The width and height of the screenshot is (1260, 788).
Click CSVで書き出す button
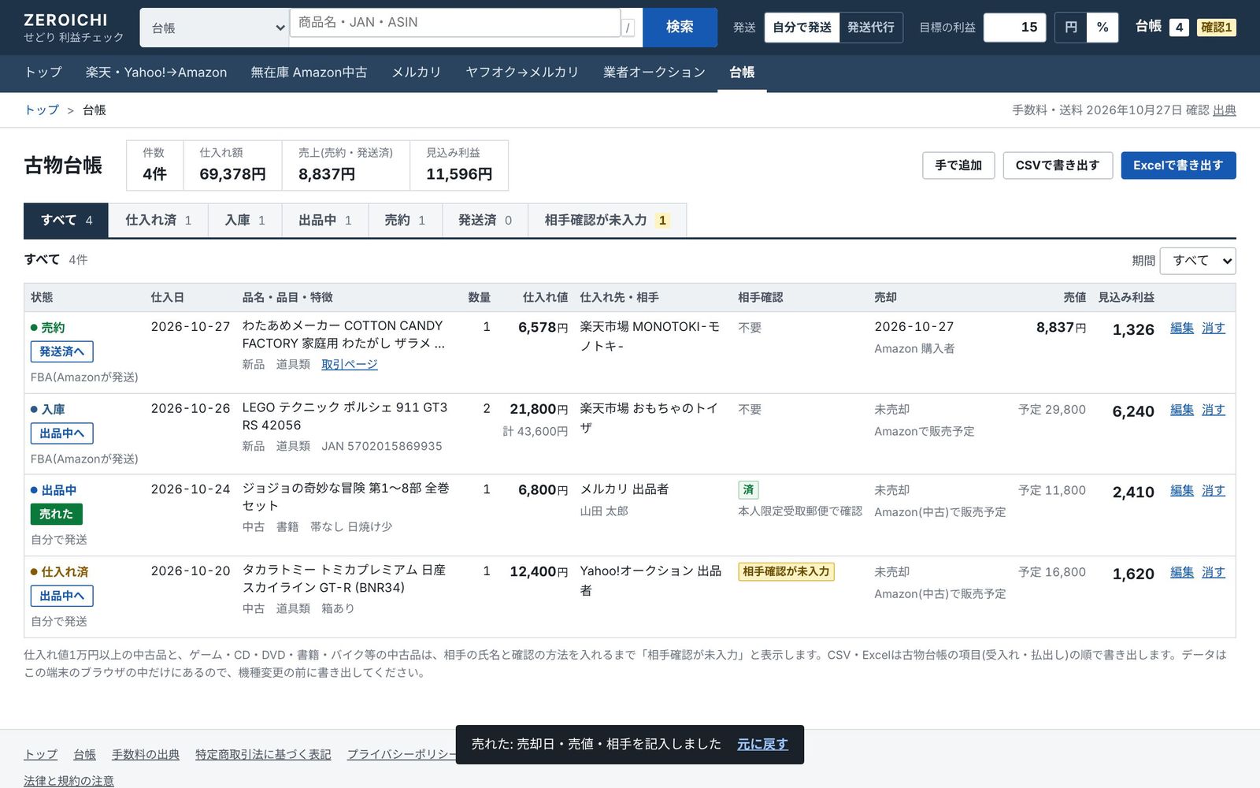[x=1058, y=165]
